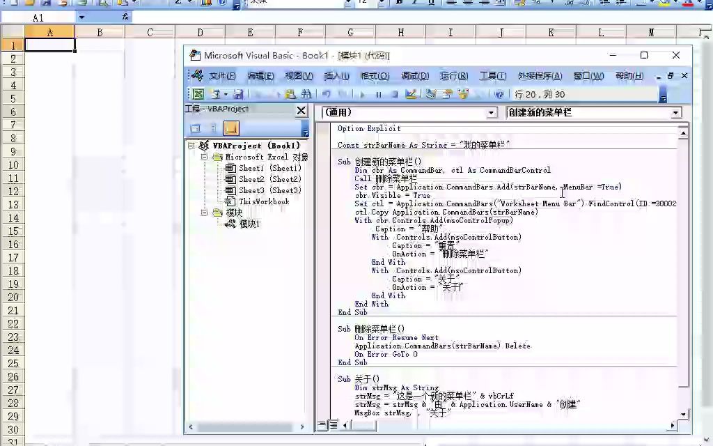The image size is (713, 446).
Task: Click the 'cbr.Visible = True' code line
Action: (x=393, y=195)
